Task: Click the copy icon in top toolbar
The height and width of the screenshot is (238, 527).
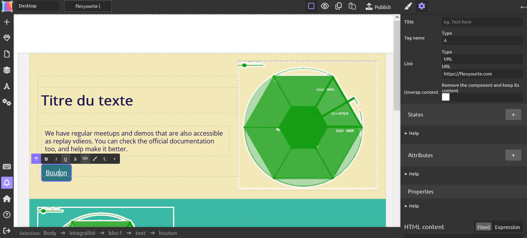Action: click(x=339, y=6)
